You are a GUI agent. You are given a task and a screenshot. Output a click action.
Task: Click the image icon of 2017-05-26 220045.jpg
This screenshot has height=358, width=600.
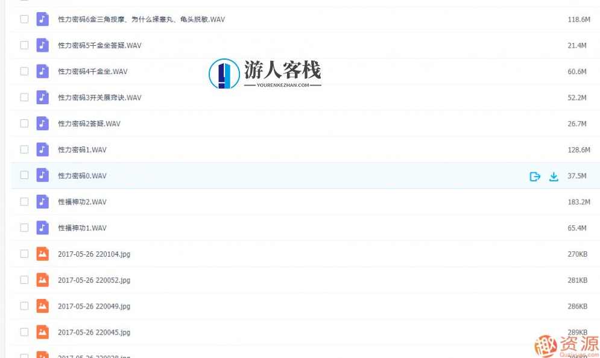click(42, 332)
